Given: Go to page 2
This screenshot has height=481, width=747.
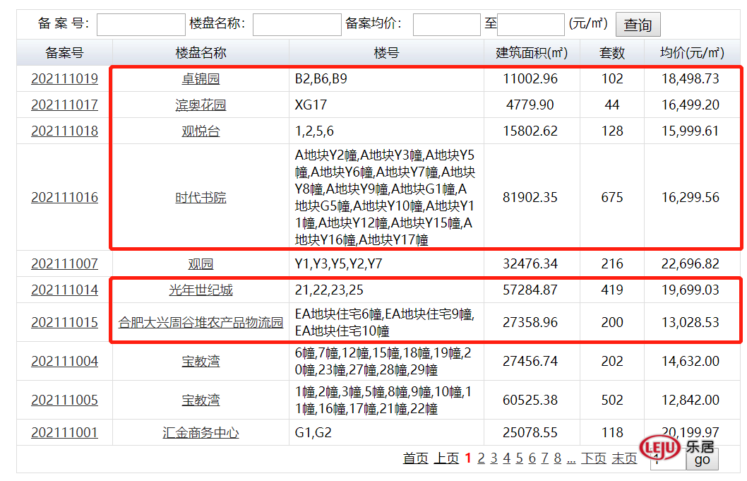Looking at the screenshot, I should click(x=481, y=458).
